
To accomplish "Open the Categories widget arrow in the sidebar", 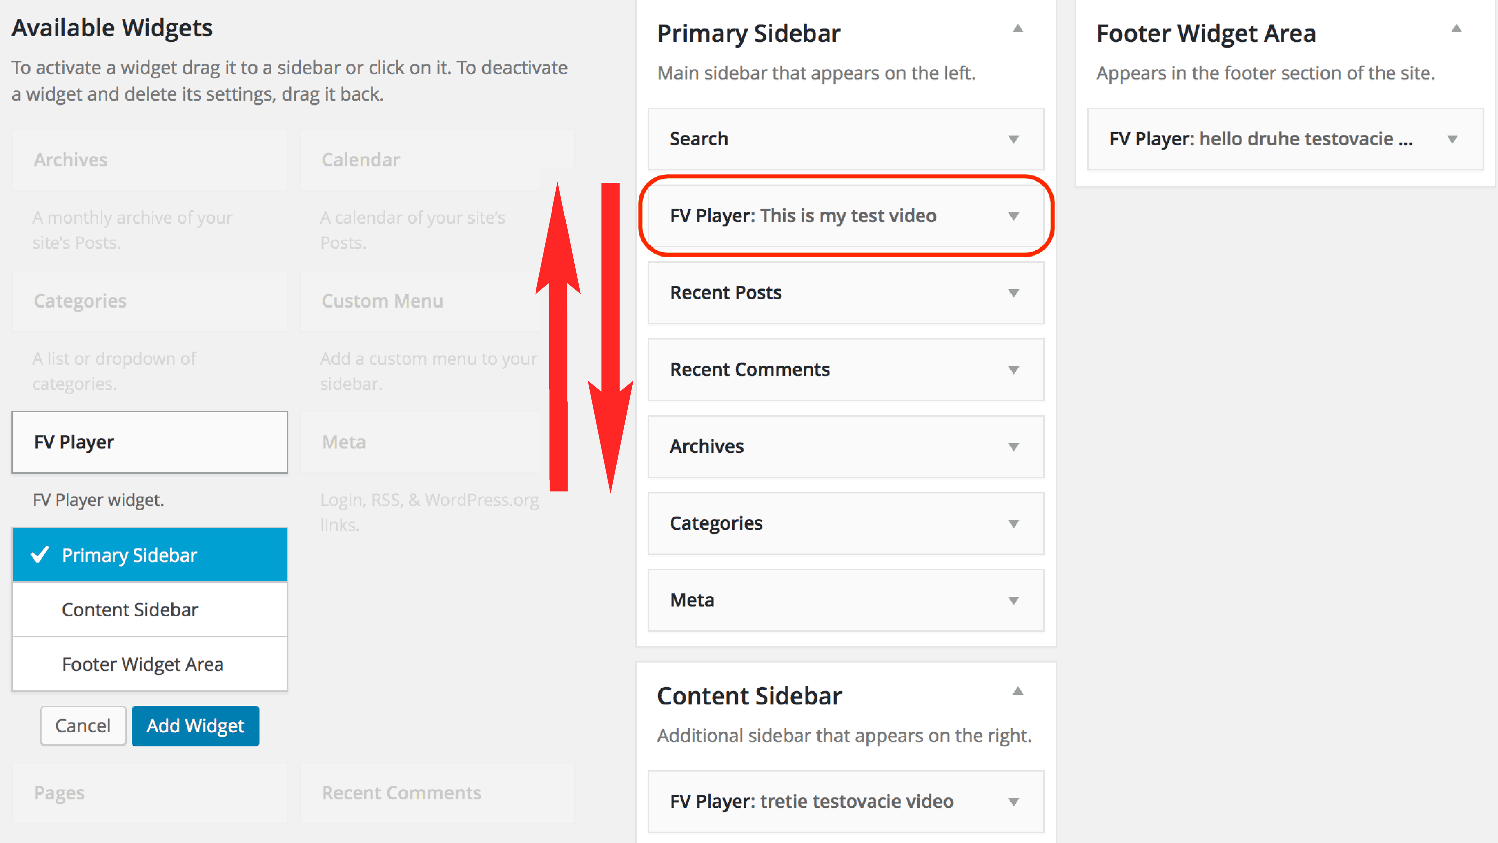I will pos(1013,523).
